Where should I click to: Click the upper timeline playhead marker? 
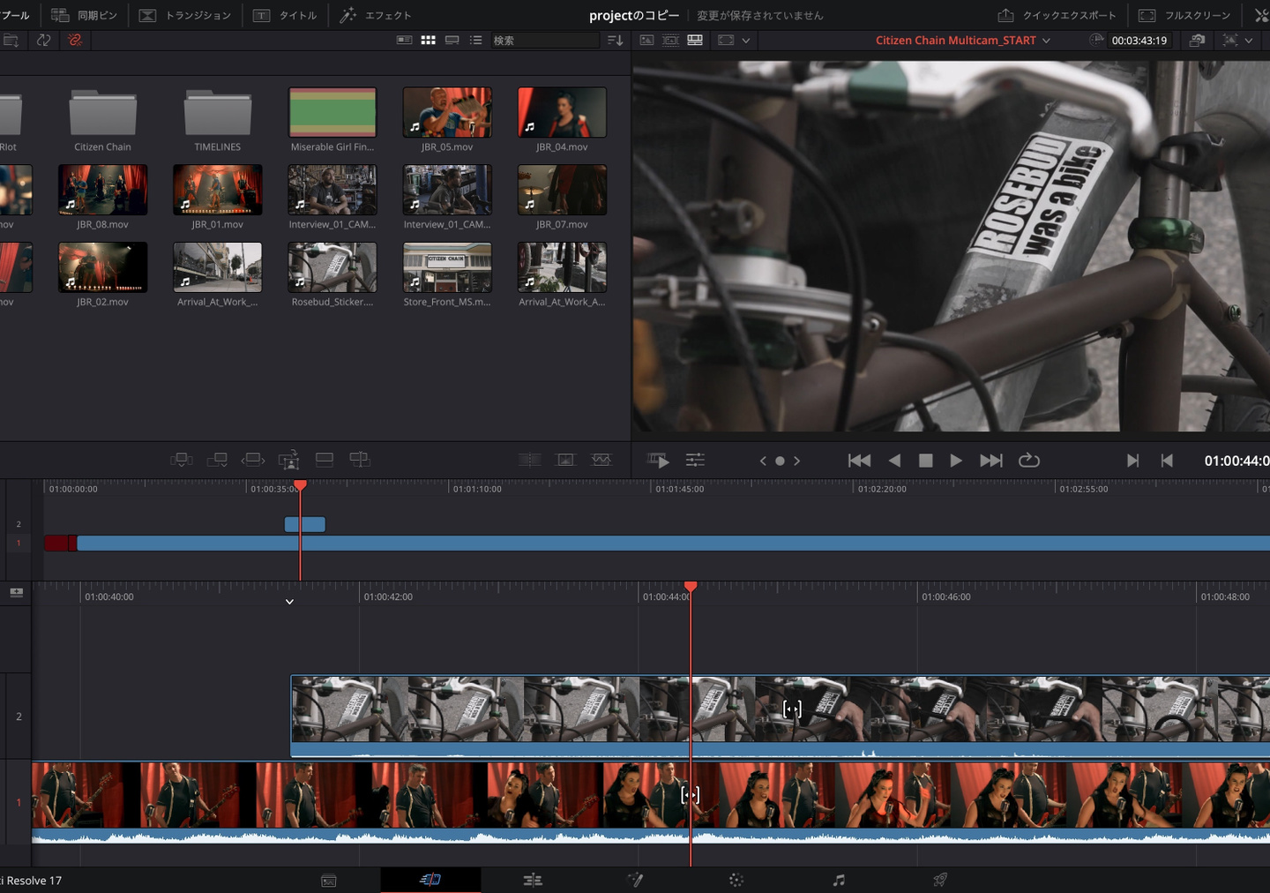(x=300, y=485)
